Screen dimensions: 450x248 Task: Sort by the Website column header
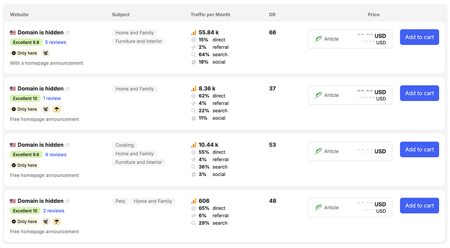tap(19, 14)
